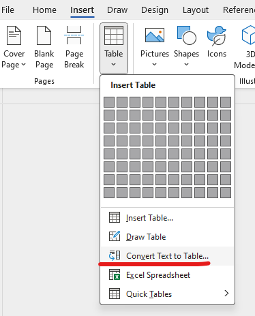Choose Excel Spreadsheet from the menu
The image size is (255, 316).
[x=167, y=275]
